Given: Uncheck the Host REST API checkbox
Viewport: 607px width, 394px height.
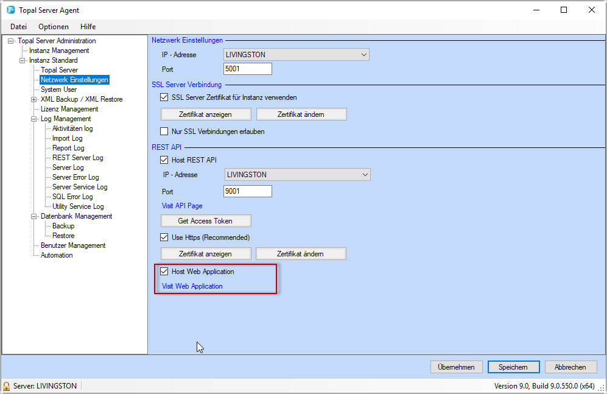Looking at the screenshot, I should pos(164,160).
